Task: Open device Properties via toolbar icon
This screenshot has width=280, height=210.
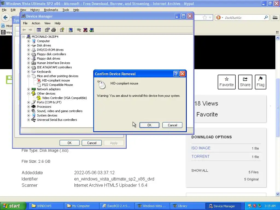Action: (47, 30)
